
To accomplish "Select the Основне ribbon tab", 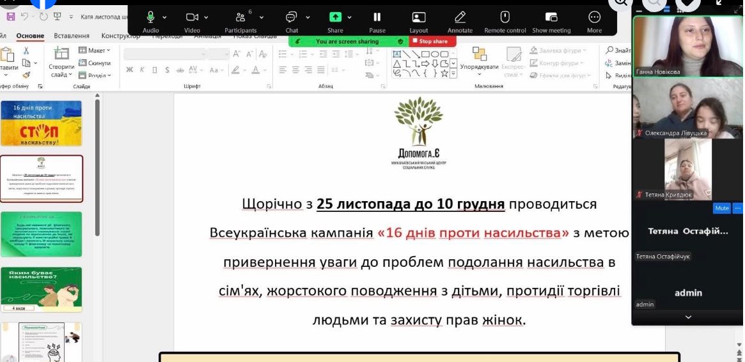I will 30,36.
